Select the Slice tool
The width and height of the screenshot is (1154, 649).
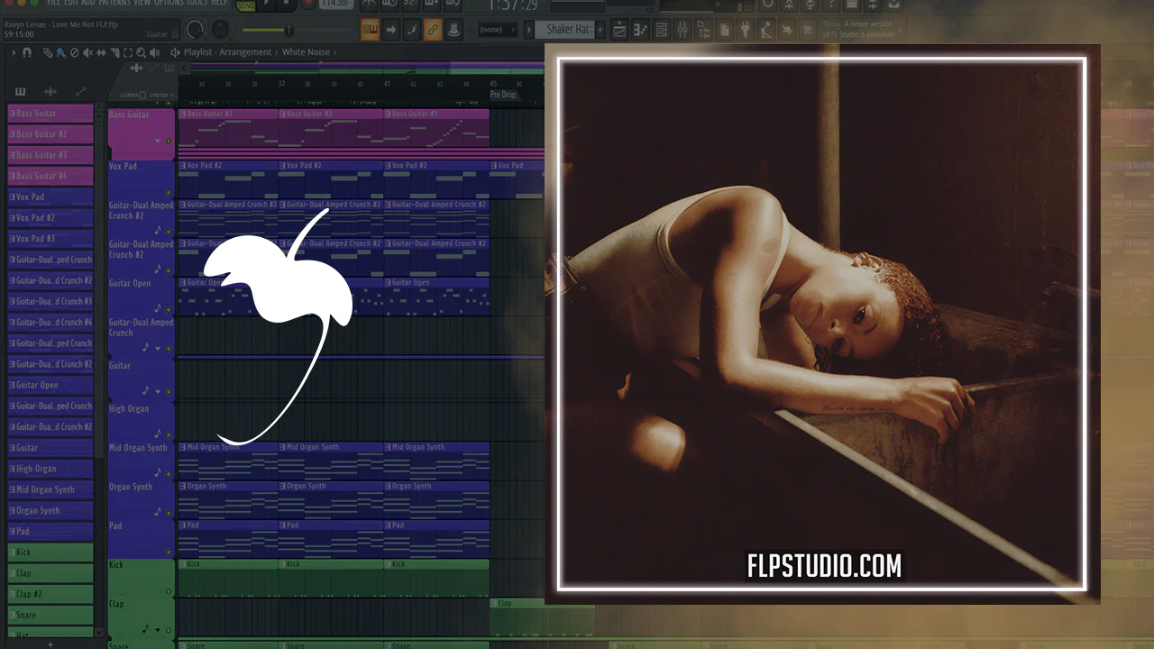(114, 52)
